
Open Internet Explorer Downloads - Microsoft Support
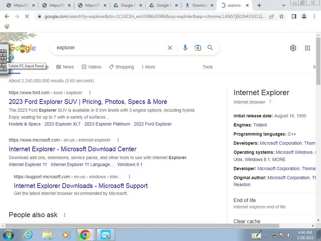[x=81, y=186]
